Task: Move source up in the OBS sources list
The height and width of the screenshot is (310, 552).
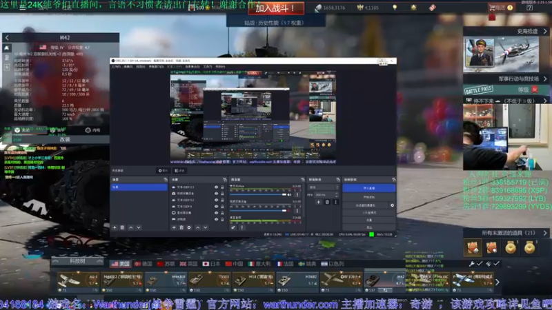Action: [x=197, y=227]
